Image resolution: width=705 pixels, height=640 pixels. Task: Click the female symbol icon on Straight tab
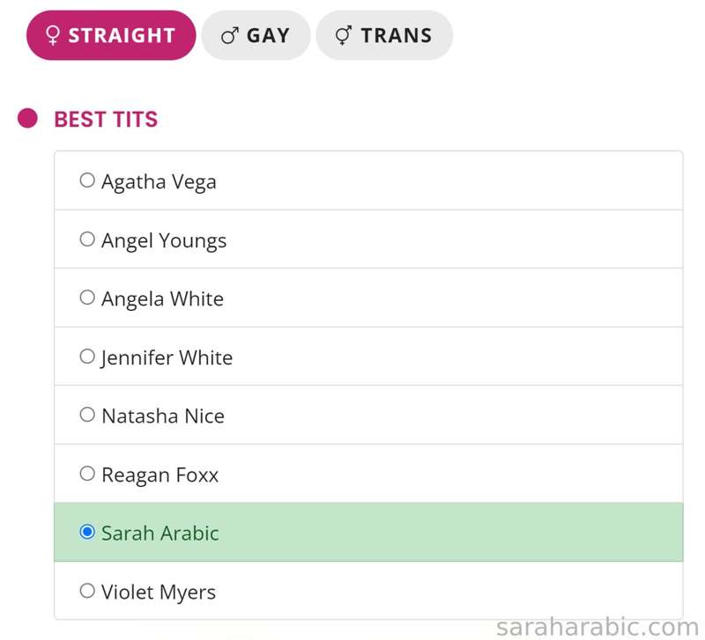pyautogui.click(x=53, y=35)
